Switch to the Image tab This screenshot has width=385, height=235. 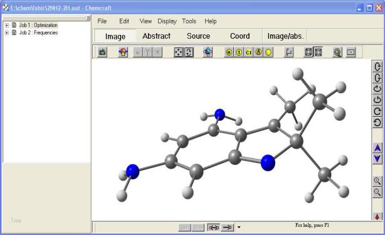tap(115, 36)
